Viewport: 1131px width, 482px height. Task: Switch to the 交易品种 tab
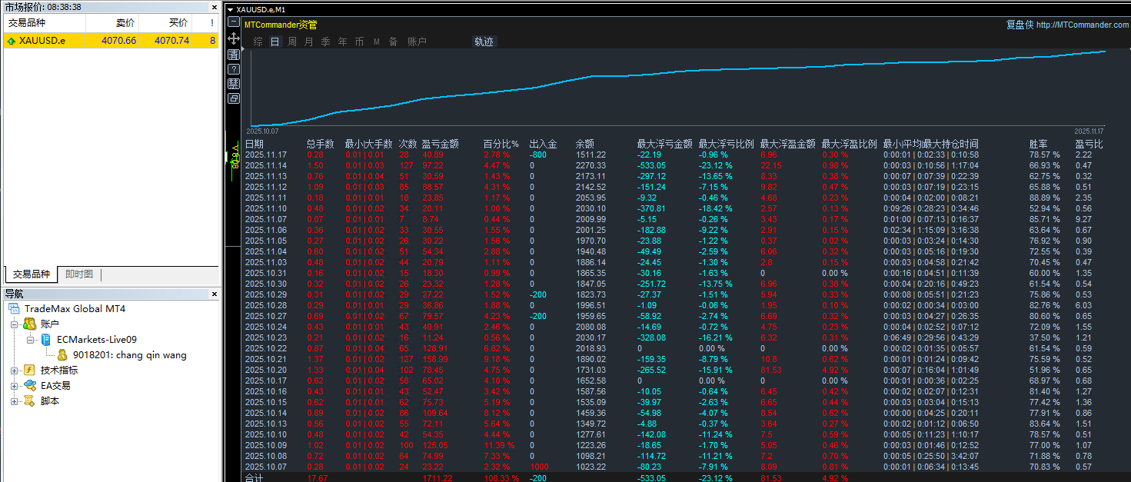pos(31,274)
